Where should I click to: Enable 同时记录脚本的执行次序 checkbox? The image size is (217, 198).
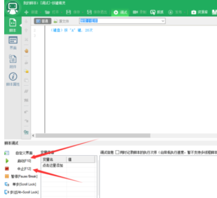pyautogui.click(x=117, y=152)
